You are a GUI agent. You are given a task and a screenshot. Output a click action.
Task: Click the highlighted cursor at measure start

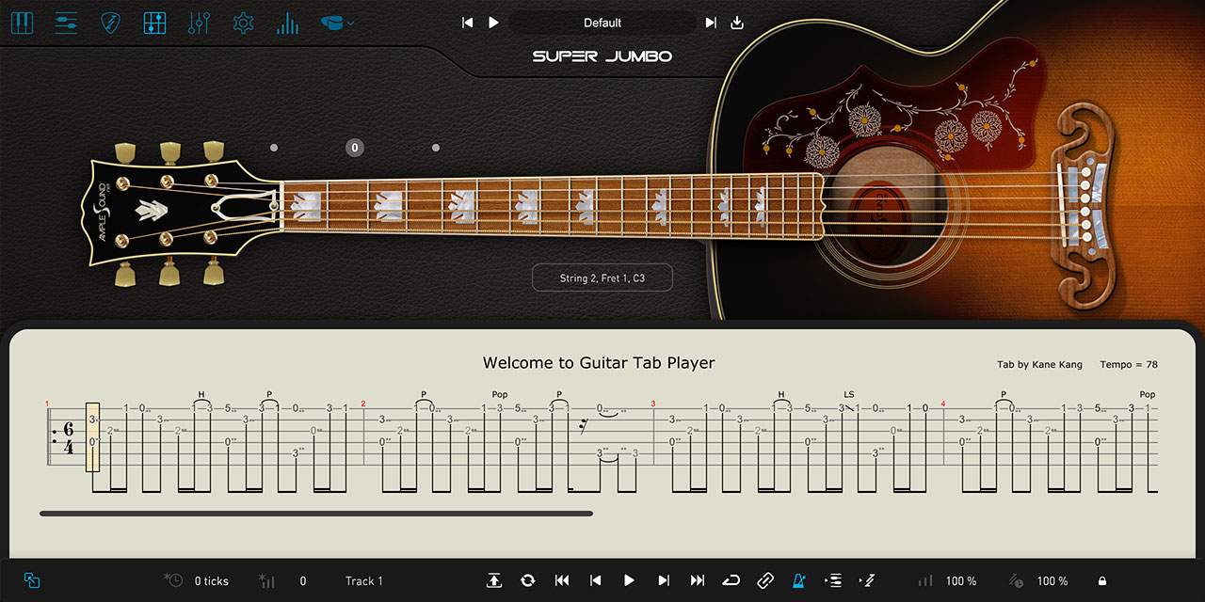click(x=93, y=436)
